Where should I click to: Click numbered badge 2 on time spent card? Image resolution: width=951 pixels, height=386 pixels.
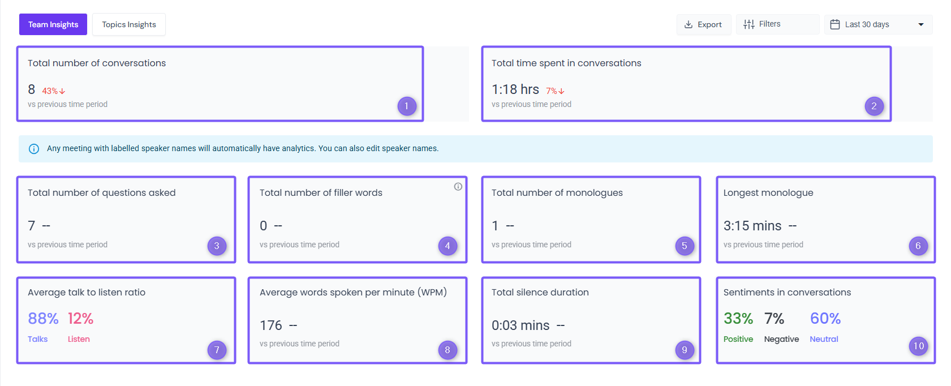pos(874,106)
